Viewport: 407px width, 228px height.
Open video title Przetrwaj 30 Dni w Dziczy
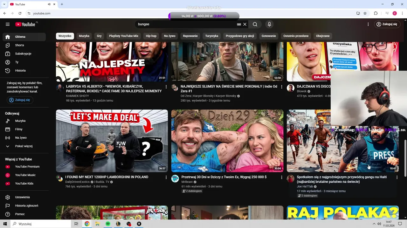click(x=224, y=177)
